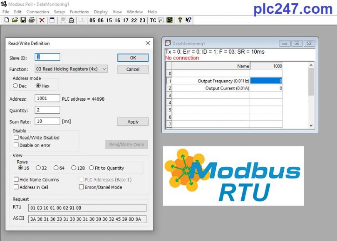Open a file using the folder icon

tap(15, 20)
